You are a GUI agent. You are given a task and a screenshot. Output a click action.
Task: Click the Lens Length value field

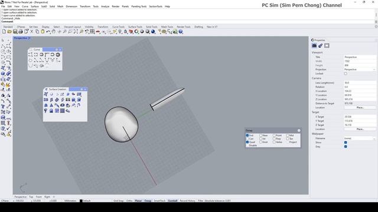360,82
